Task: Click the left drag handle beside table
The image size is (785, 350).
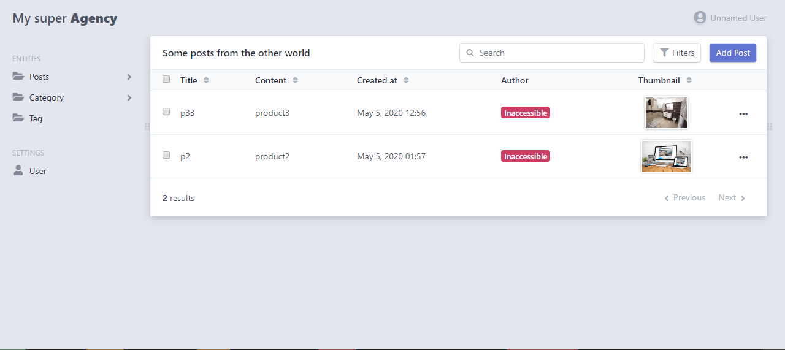Action: click(x=147, y=126)
